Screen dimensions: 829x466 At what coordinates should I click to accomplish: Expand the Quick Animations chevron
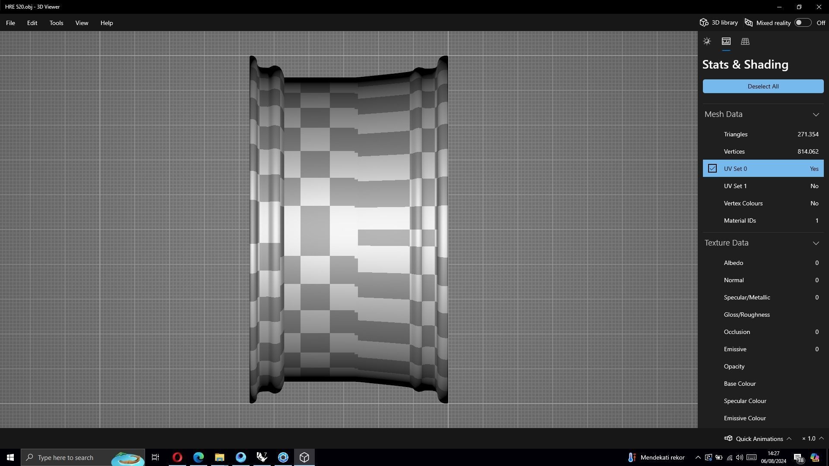point(789,438)
